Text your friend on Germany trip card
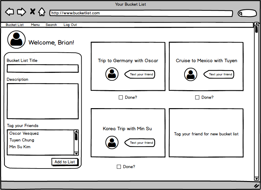 139,74
